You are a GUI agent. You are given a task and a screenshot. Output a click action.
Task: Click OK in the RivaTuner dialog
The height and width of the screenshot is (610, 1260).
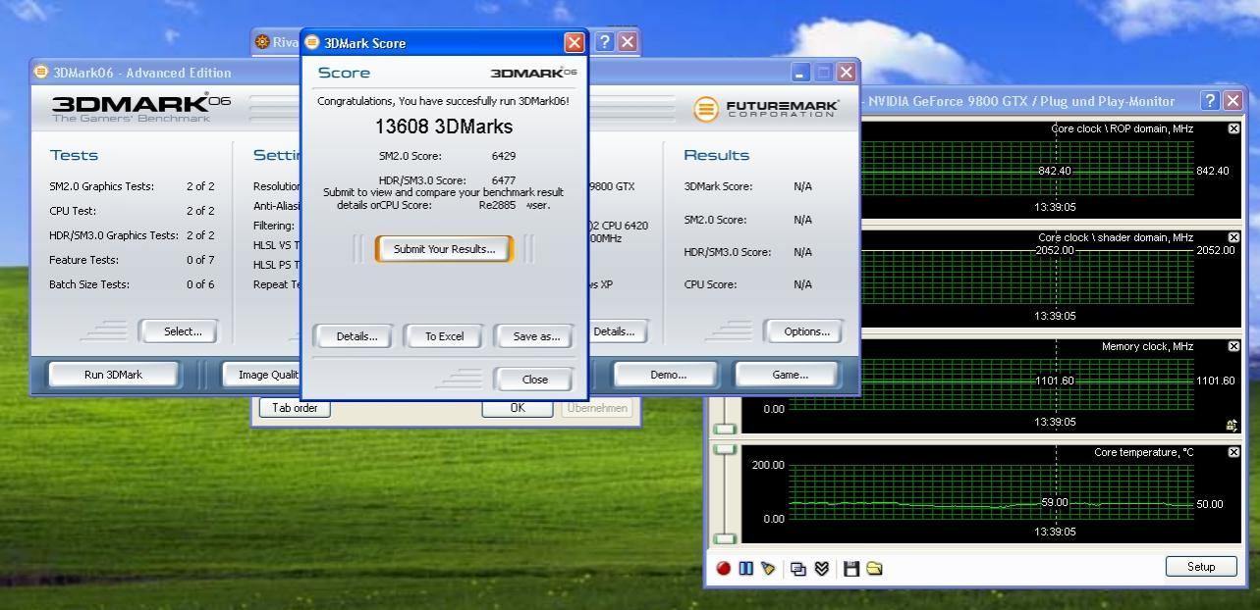[518, 408]
